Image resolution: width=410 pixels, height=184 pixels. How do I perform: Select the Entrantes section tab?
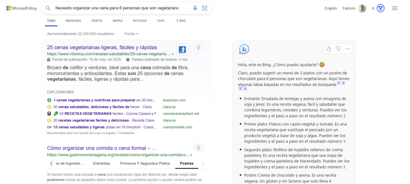click(x=102, y=163)
